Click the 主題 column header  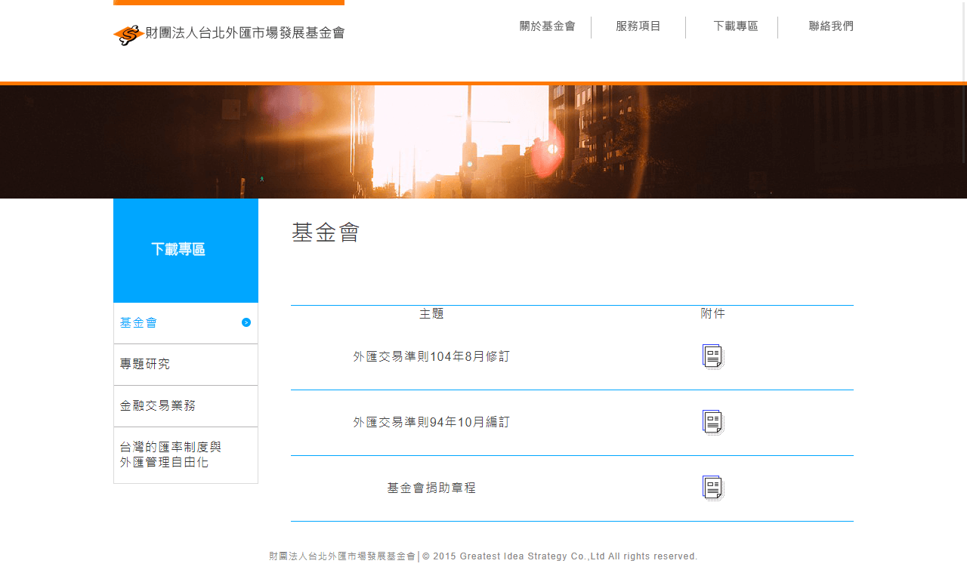(431, 313)
